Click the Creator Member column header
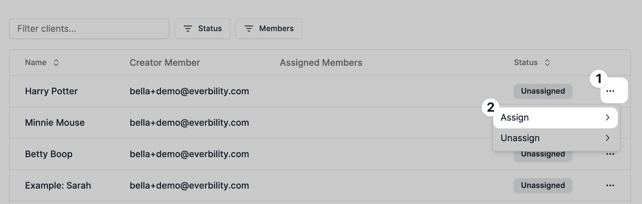 (165, 63)
